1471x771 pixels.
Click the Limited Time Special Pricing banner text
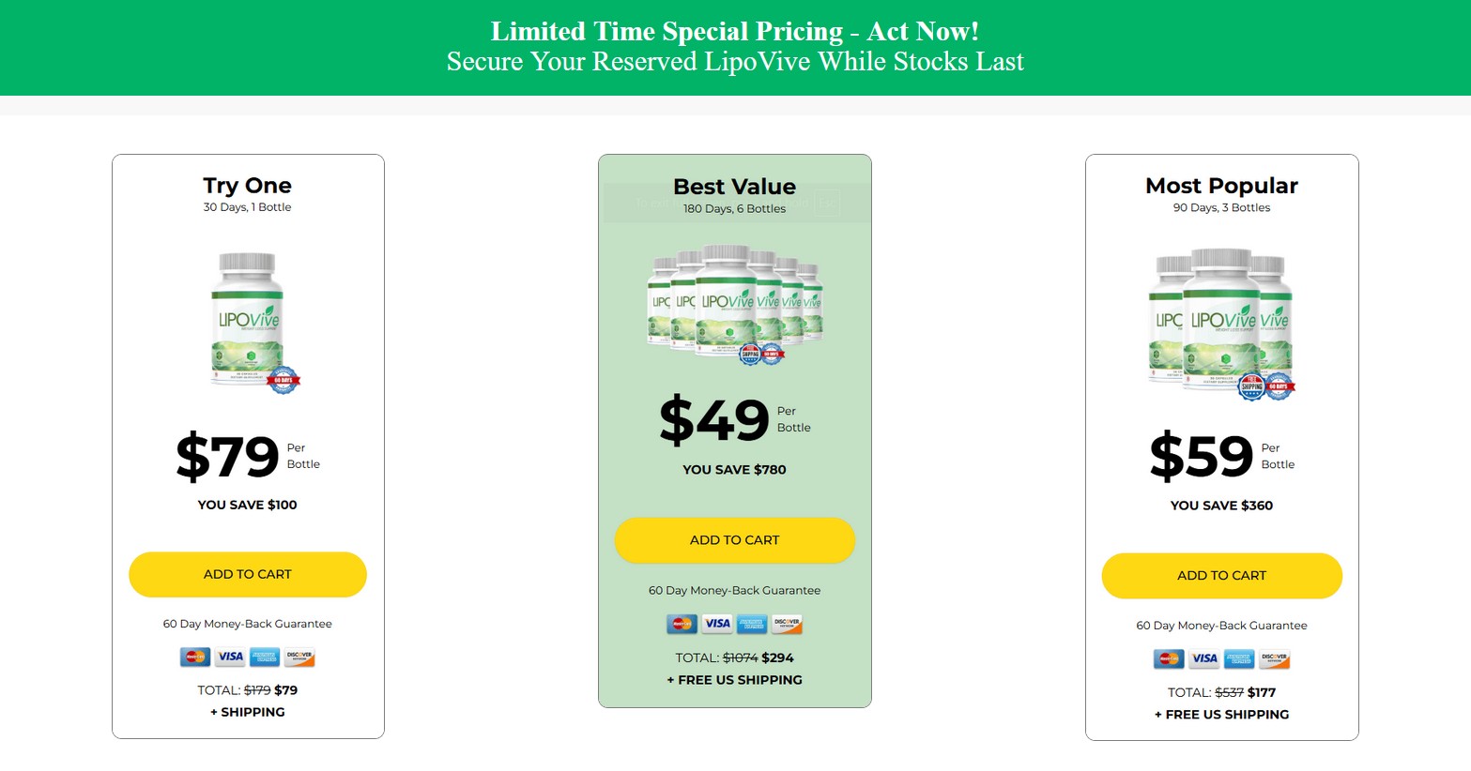pyautogui.click(x=735, y=32)
